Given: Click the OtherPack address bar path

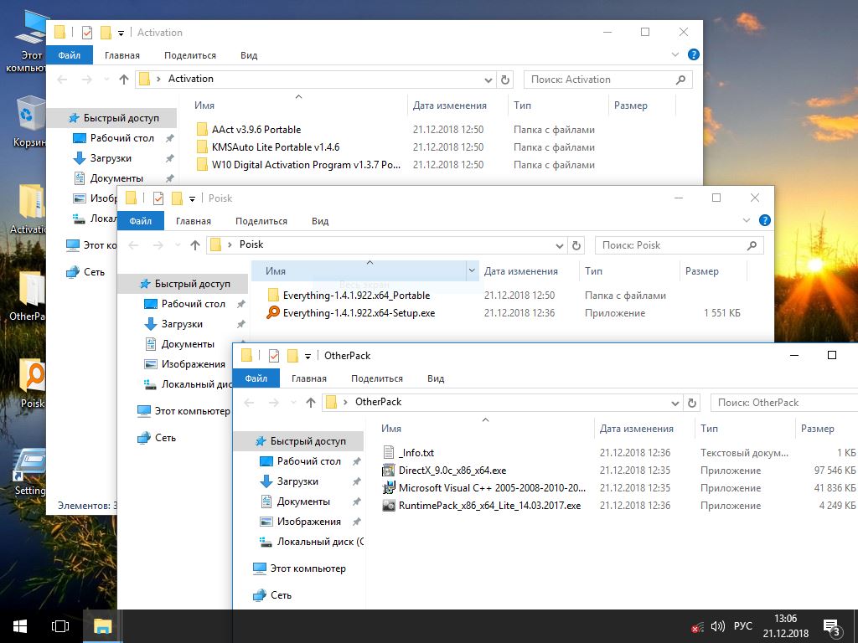Looking at the screenshot, I should [378, 402].
